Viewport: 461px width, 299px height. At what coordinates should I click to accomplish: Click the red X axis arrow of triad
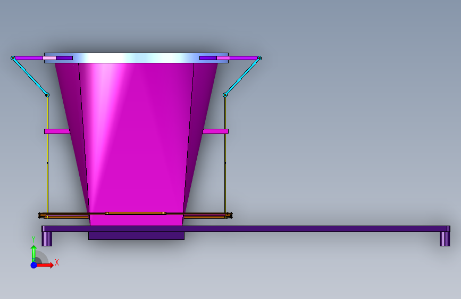(x=45, y=265)
